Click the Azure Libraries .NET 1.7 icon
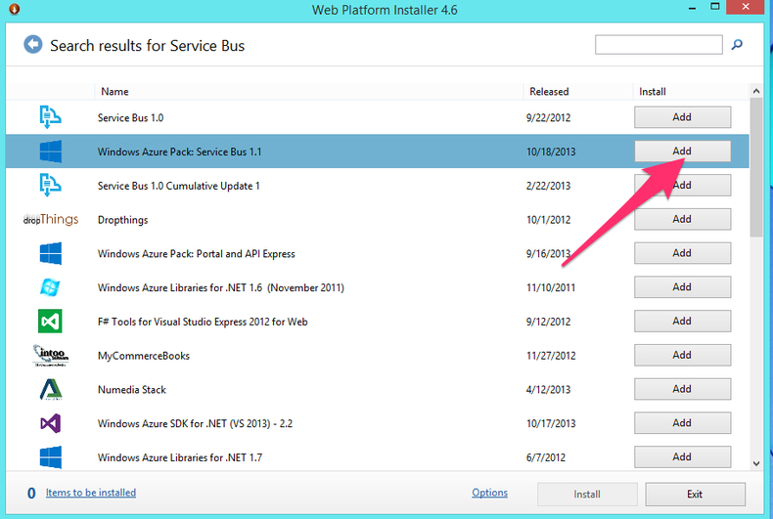Viewport: 773px width, 519px height. point(50,457)
